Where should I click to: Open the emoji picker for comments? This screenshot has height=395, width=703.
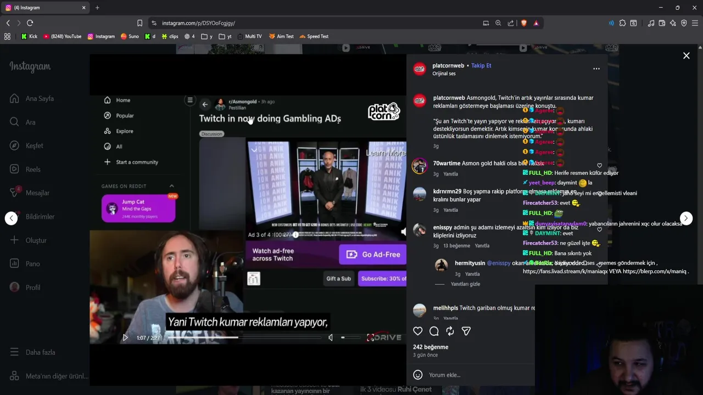click(x=418, y=375)
